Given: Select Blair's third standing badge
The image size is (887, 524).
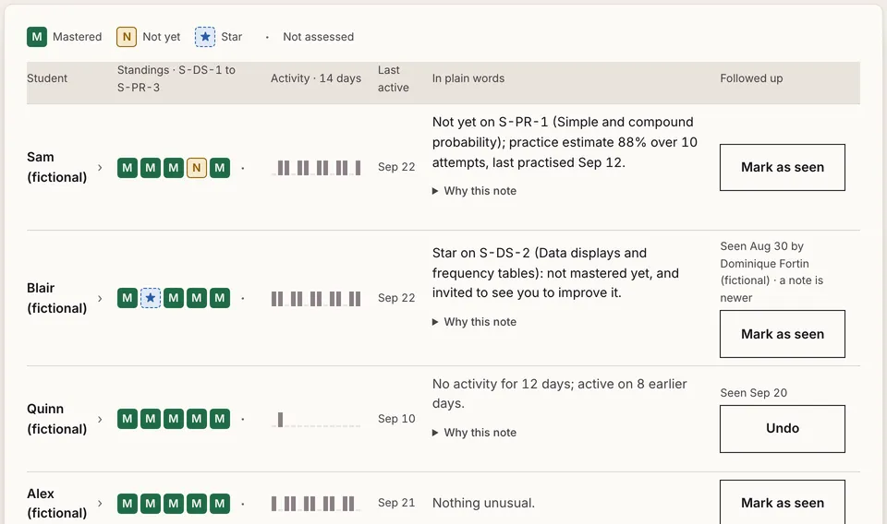Looking at the screenshot, I should click(174, 298).
